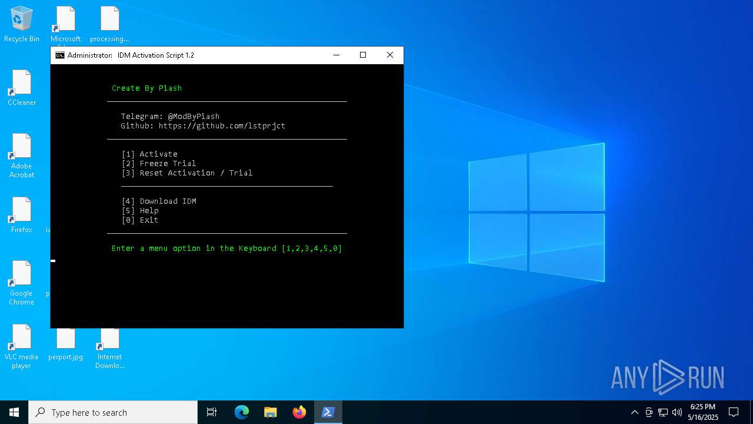This screenshot has width=753, height=424.
Task: Launch Firefox from the taskbar
Action: pyautogui.click(x=299, y=412)
